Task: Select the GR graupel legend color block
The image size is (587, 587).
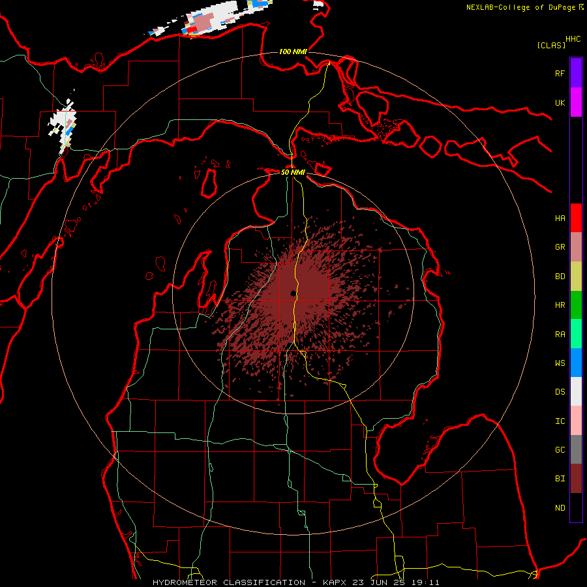Action: pos(576,247)
